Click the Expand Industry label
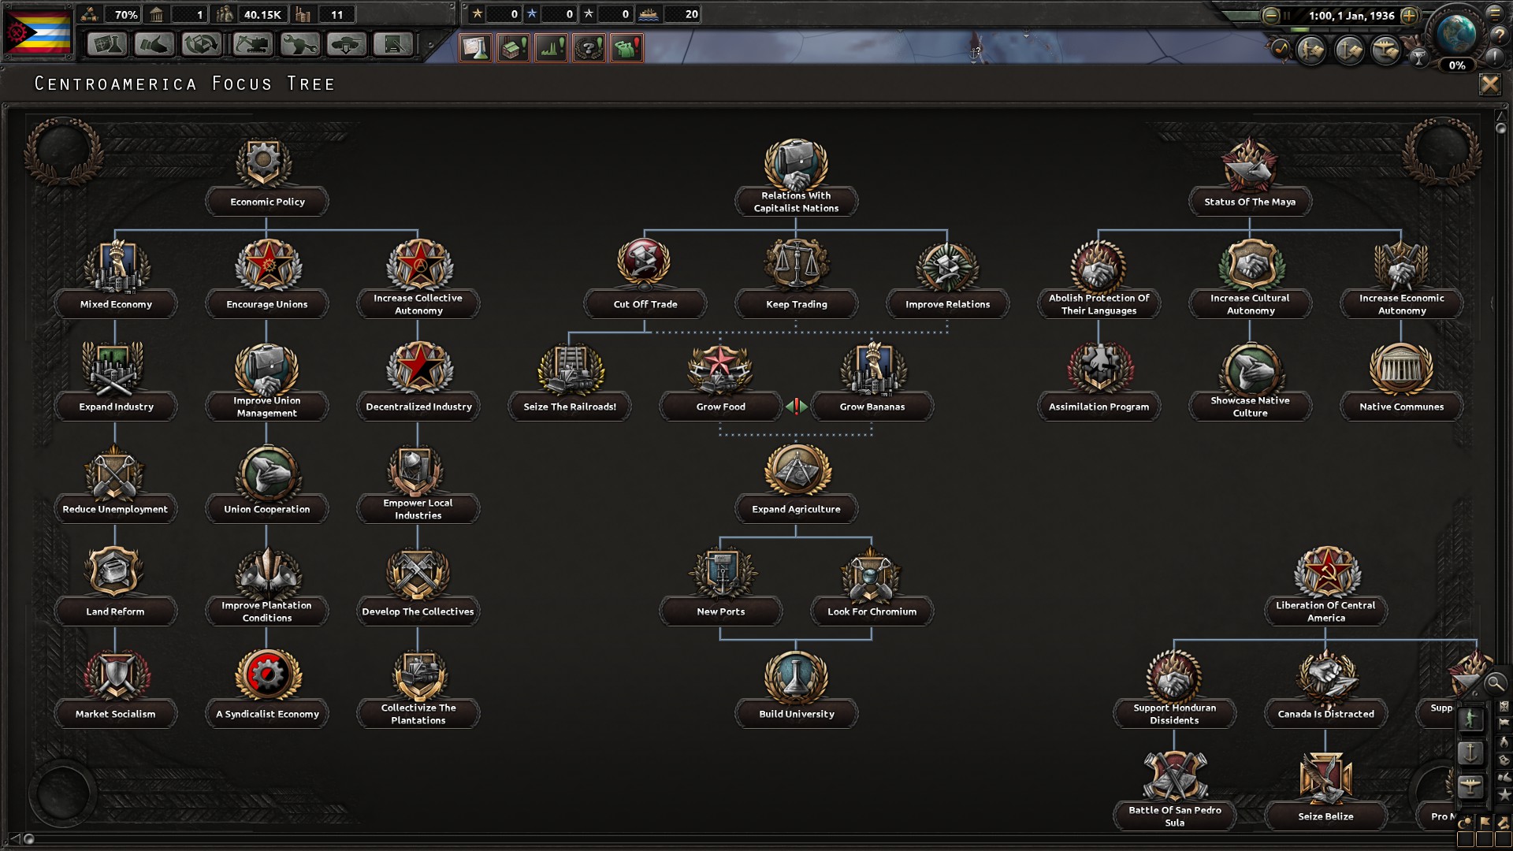This screenshot has width=1513, height=851. pos(116,407)
